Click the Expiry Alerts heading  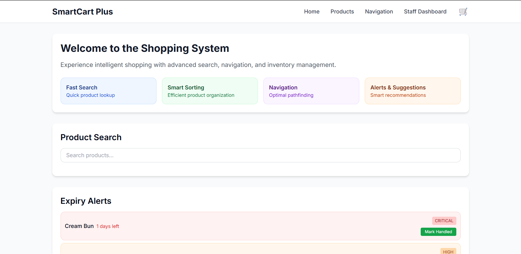click(86, 201)
